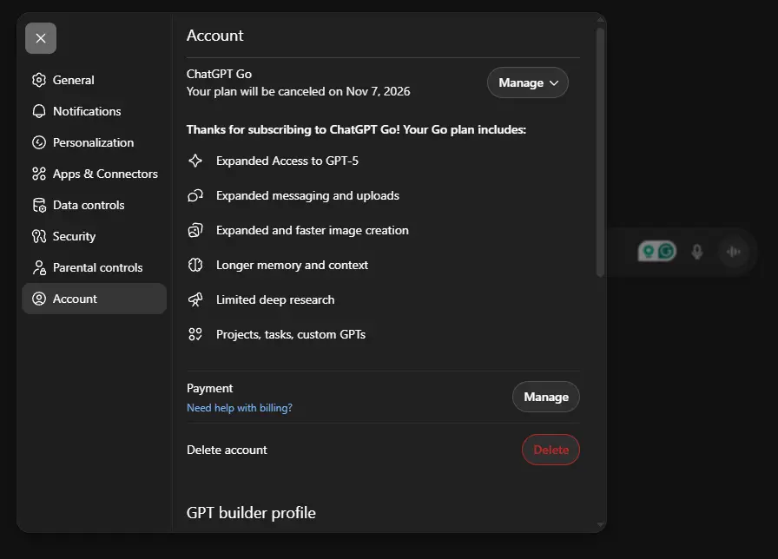Click the Notifications bell icon
778x559 pixels.
[x=39, y=111]
